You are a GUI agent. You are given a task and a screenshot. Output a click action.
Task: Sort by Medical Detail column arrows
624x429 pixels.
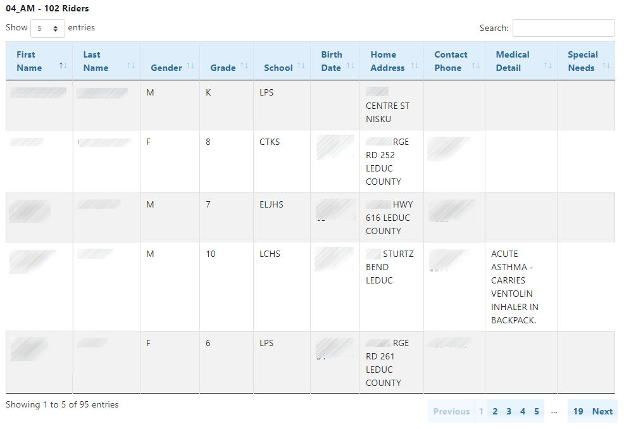coord(547,66)
